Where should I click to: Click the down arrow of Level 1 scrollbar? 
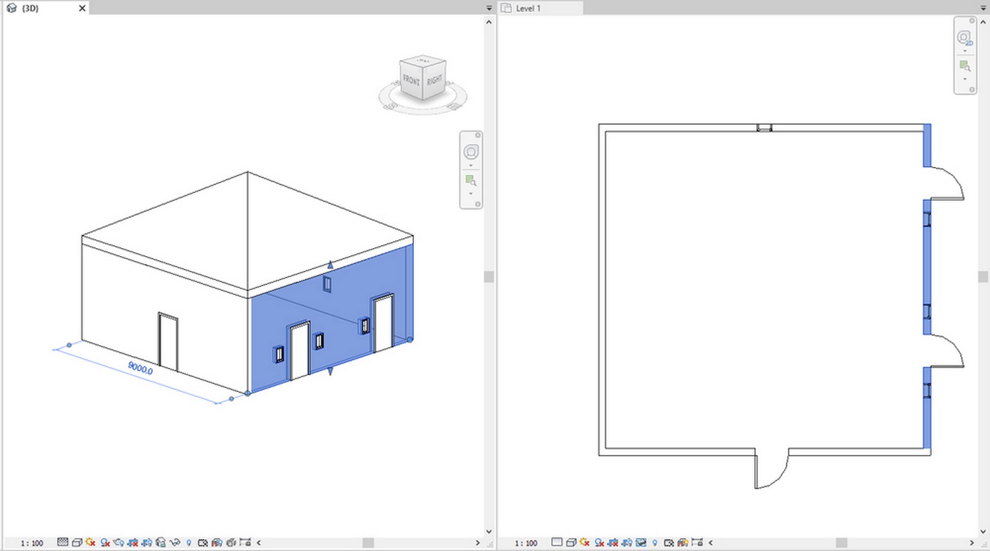click(983, 531)
